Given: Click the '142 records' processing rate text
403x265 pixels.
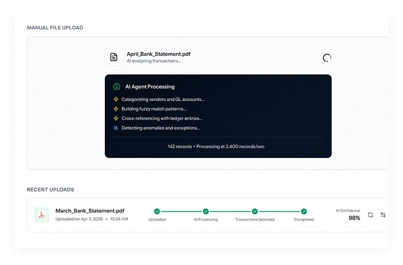Looking at the screenshot, I should pyautogui.click(x=216, y=146).
